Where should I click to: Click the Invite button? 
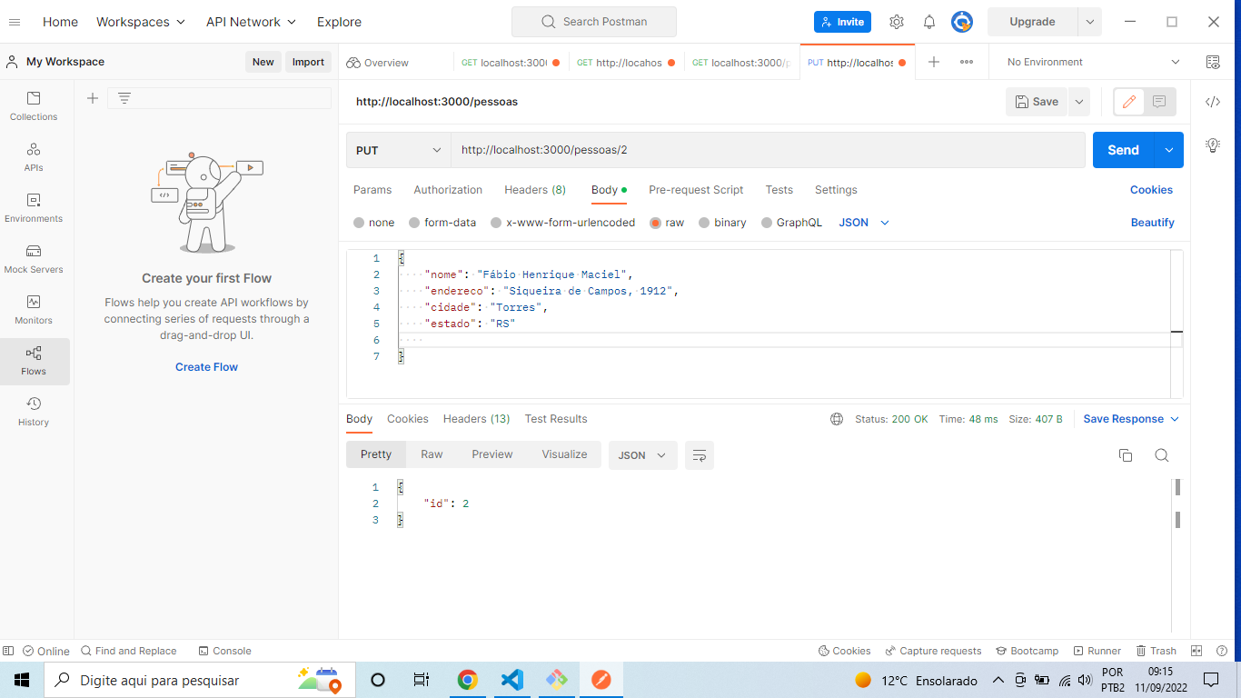point(842,22)
